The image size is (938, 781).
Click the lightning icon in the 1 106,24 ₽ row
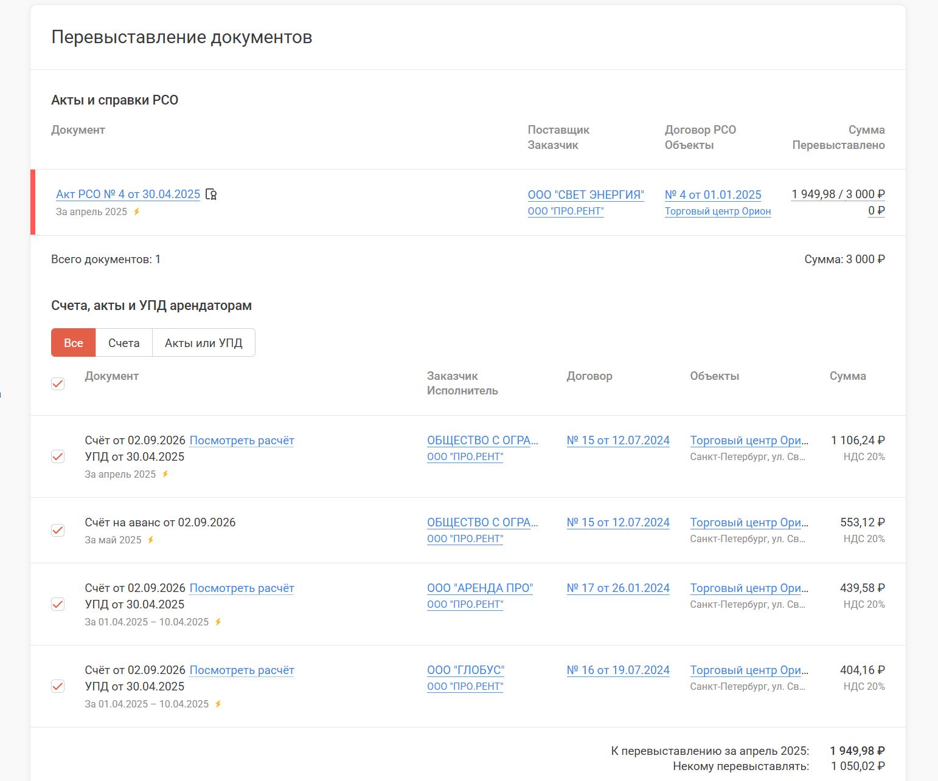(x=165, y=474)
